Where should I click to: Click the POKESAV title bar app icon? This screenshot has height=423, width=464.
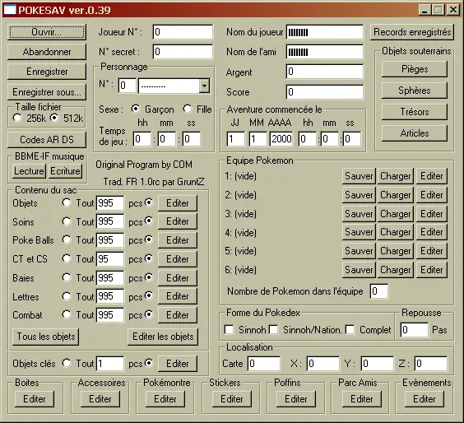point(10,10)
